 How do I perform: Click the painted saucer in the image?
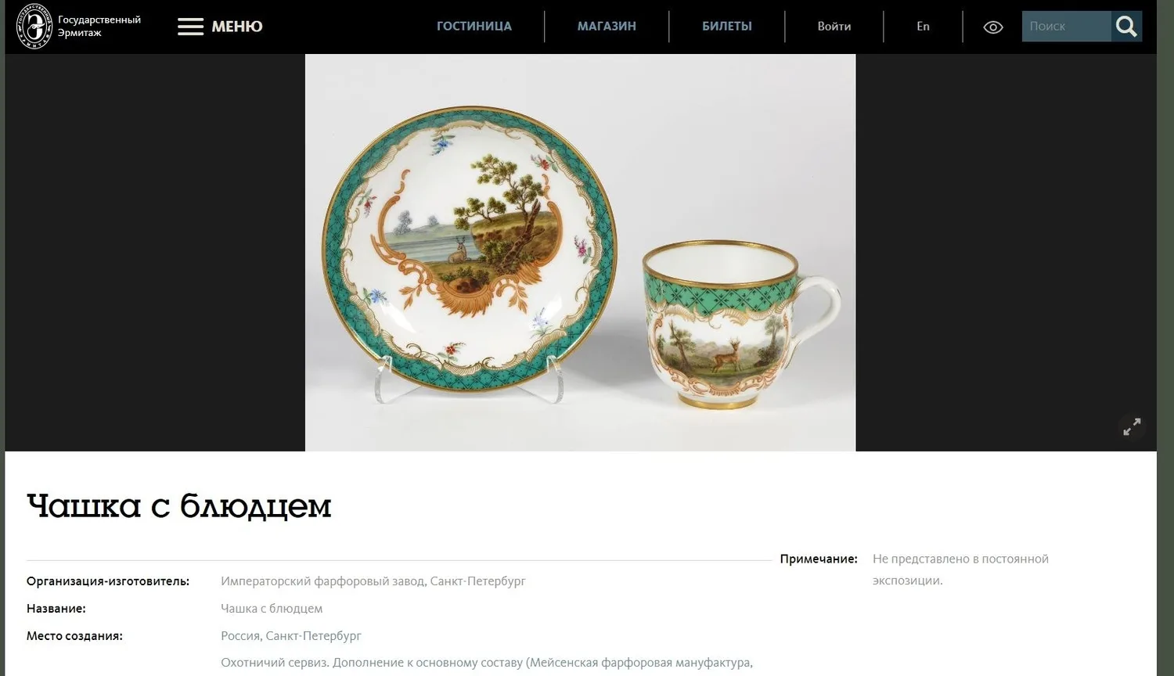point(470,249)
